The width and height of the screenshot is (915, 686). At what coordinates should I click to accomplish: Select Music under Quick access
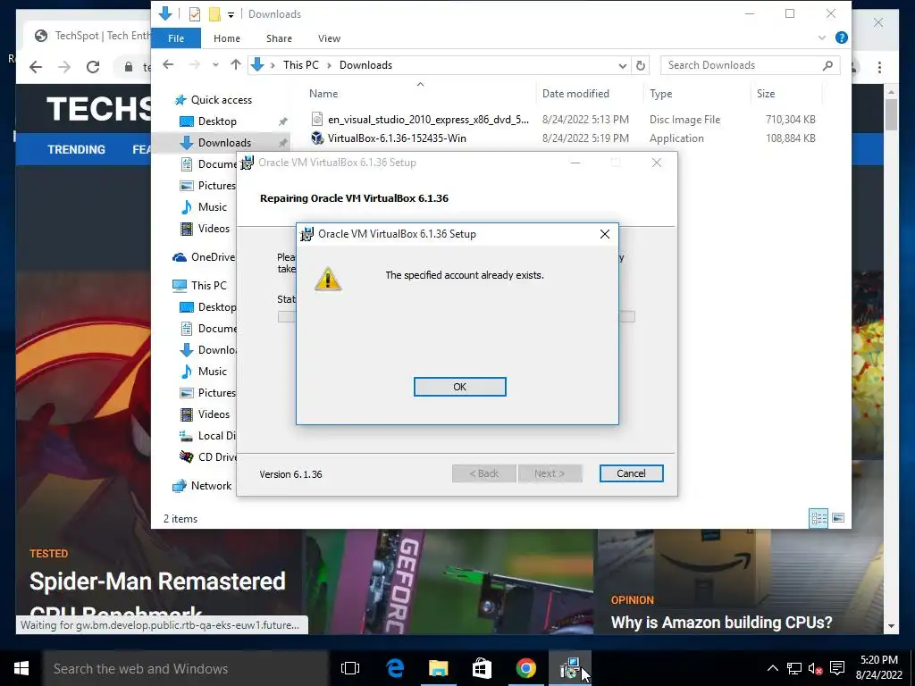(212, 207)
